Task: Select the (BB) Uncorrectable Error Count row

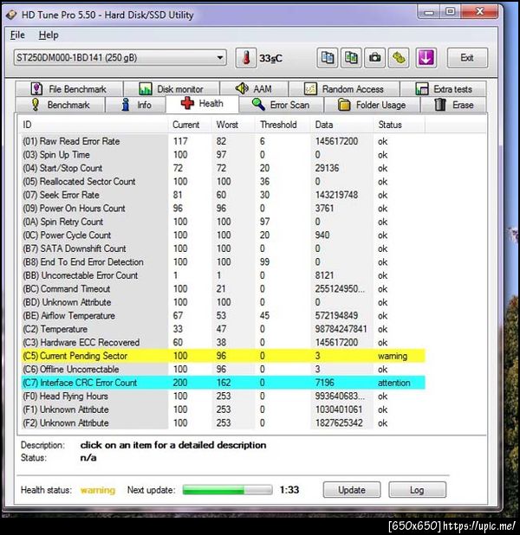Action: click(223, 275)
